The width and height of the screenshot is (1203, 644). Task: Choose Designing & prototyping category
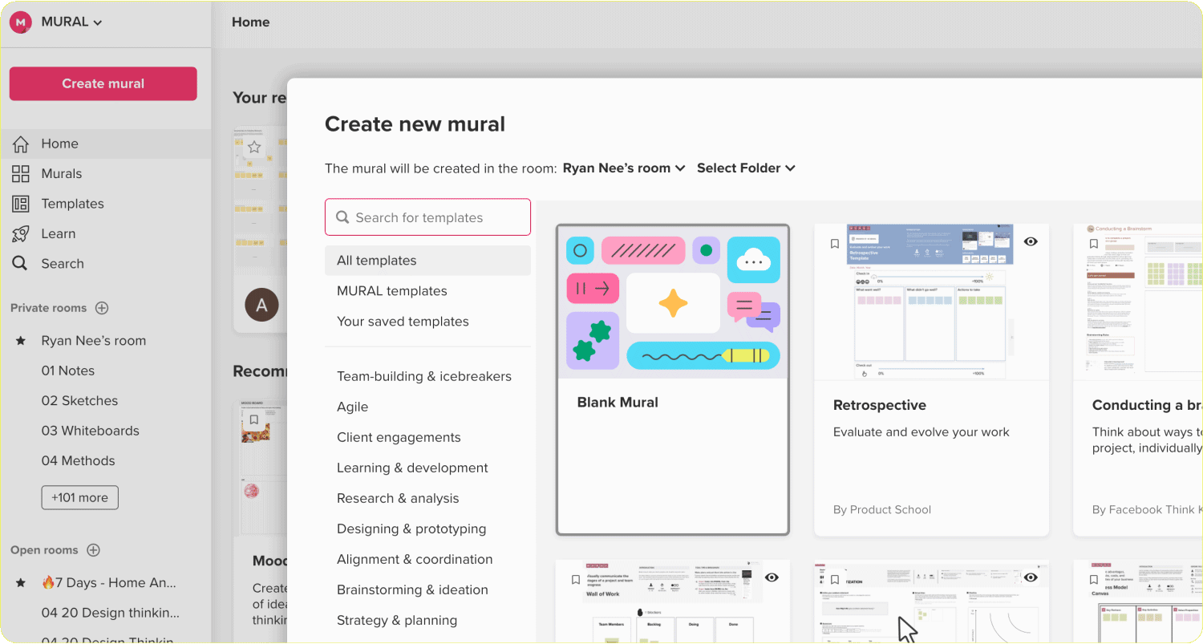[x=411, y=529]
